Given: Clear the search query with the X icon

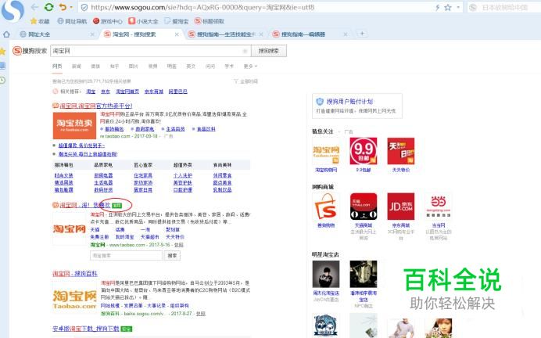Looking at the screenshot, I should tap(245, 51).
